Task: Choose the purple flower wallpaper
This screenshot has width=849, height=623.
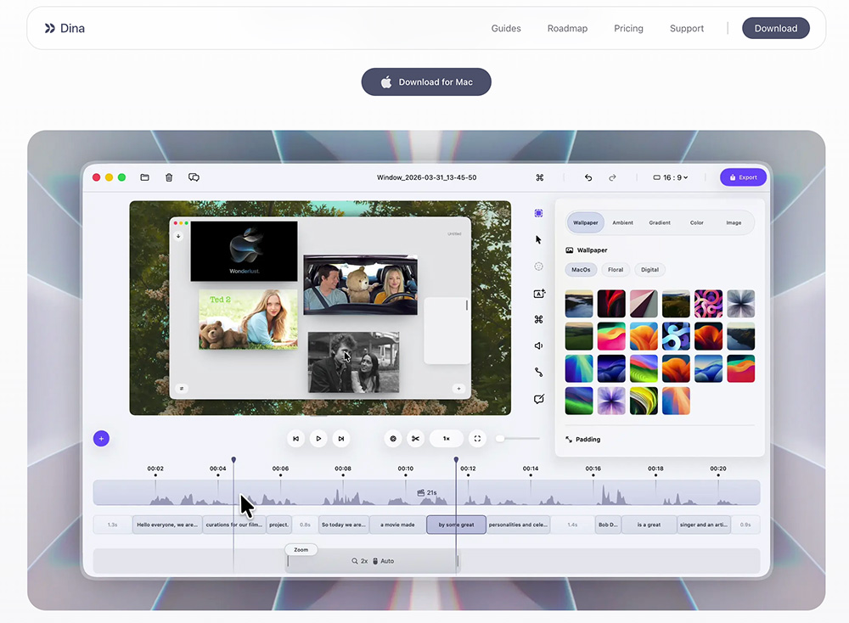Action: point(611,401)
